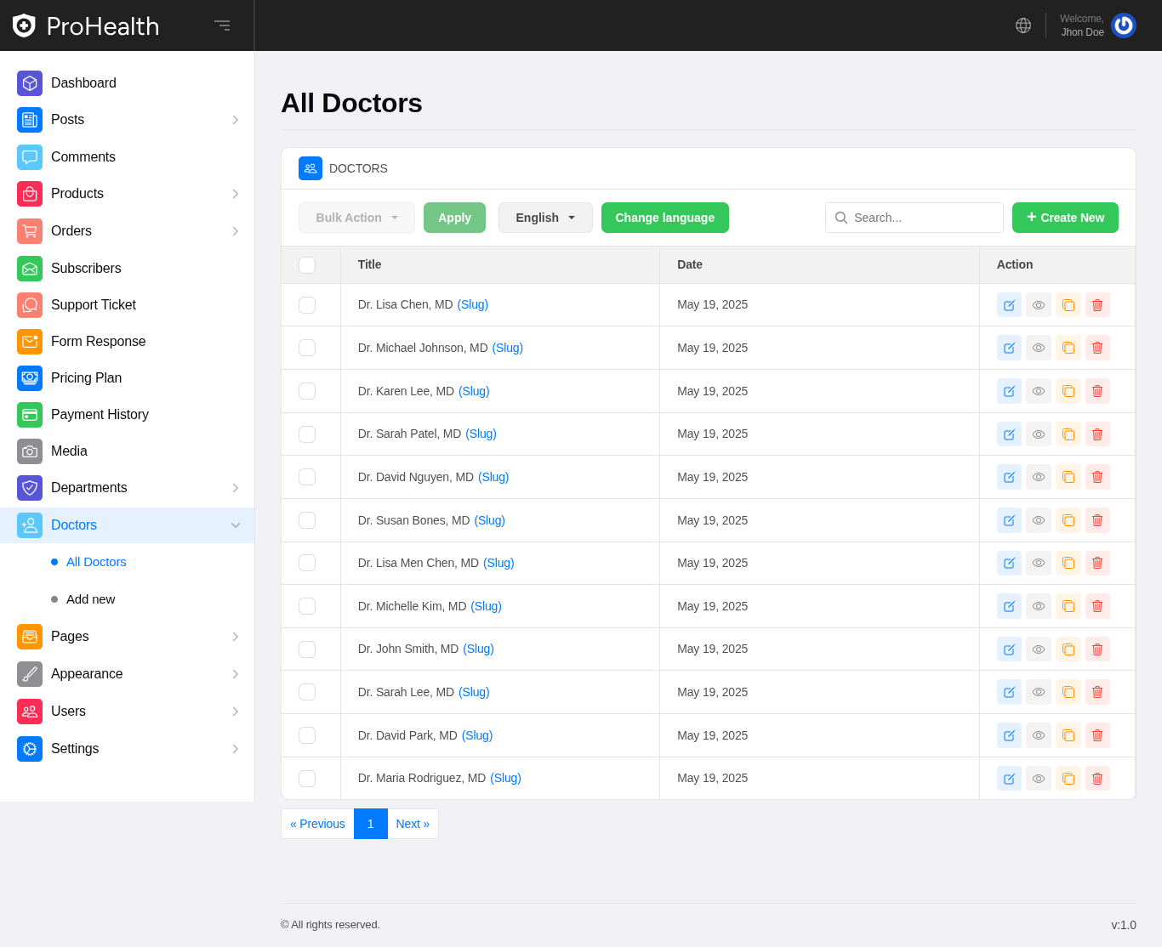This screenshot has width=1162, height=947.
Task: Check the box for Dr. David Nguyen
Action: click(x=307, y=477)
